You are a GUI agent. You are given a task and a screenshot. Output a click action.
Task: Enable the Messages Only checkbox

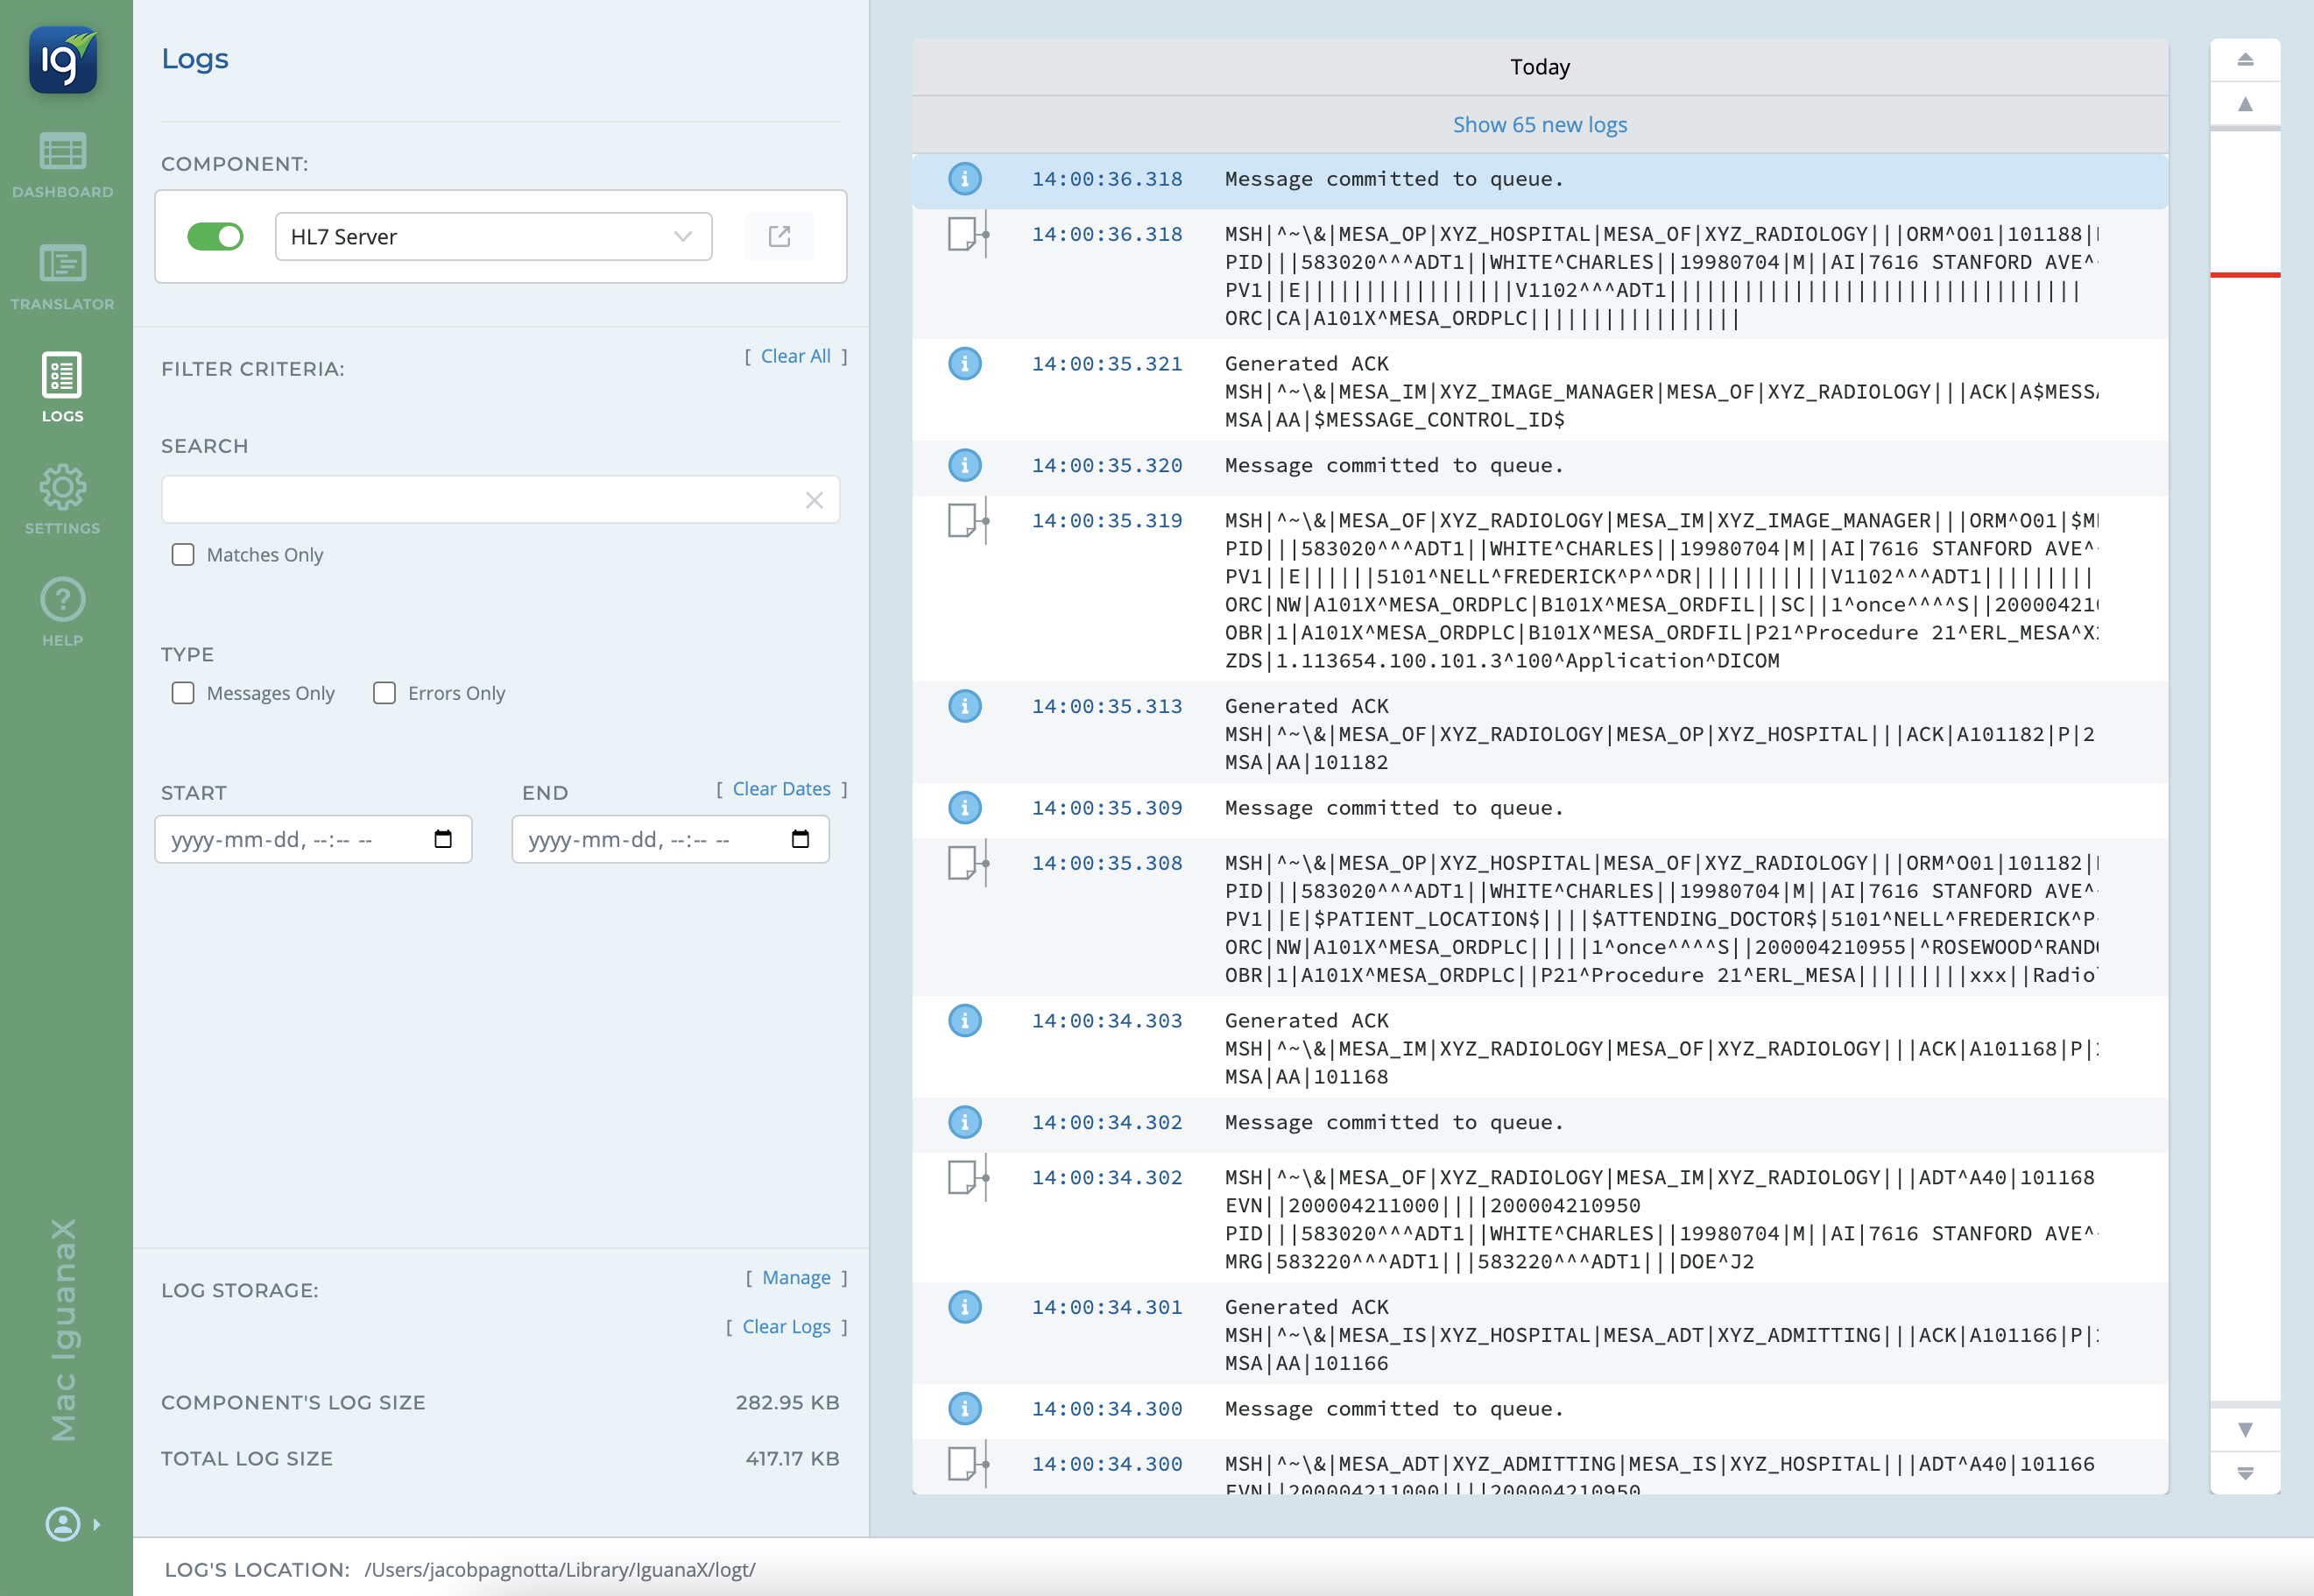(x=183, y=693)
